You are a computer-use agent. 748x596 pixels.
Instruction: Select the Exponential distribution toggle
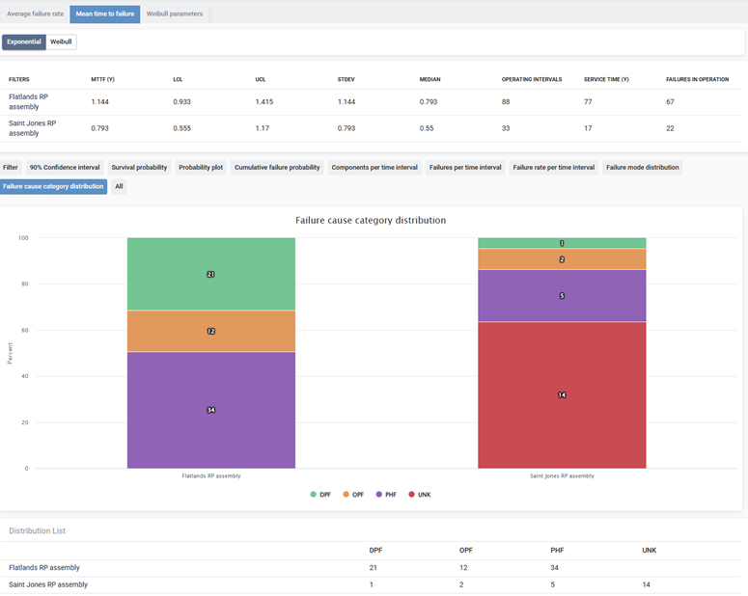pyautogui.click(x=24, y=42)
